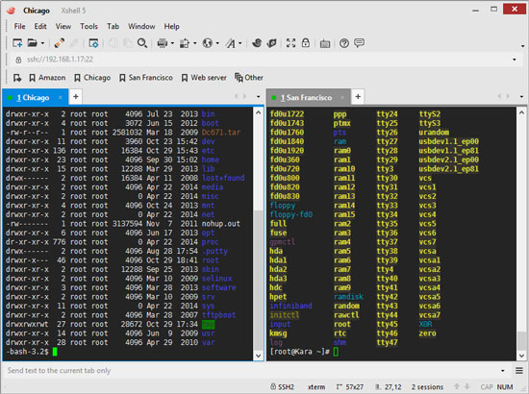Close the 1 San Francisco tab
Viewport: 529px width, 394px height.
(x=342, y=98)
